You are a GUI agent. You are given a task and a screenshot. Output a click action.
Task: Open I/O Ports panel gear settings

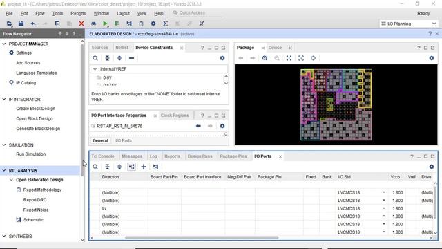pyautogui.click(x=431, y=167)
